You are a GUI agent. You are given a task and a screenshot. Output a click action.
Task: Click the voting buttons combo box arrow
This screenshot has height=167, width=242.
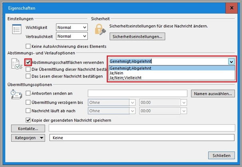point(231,62)
